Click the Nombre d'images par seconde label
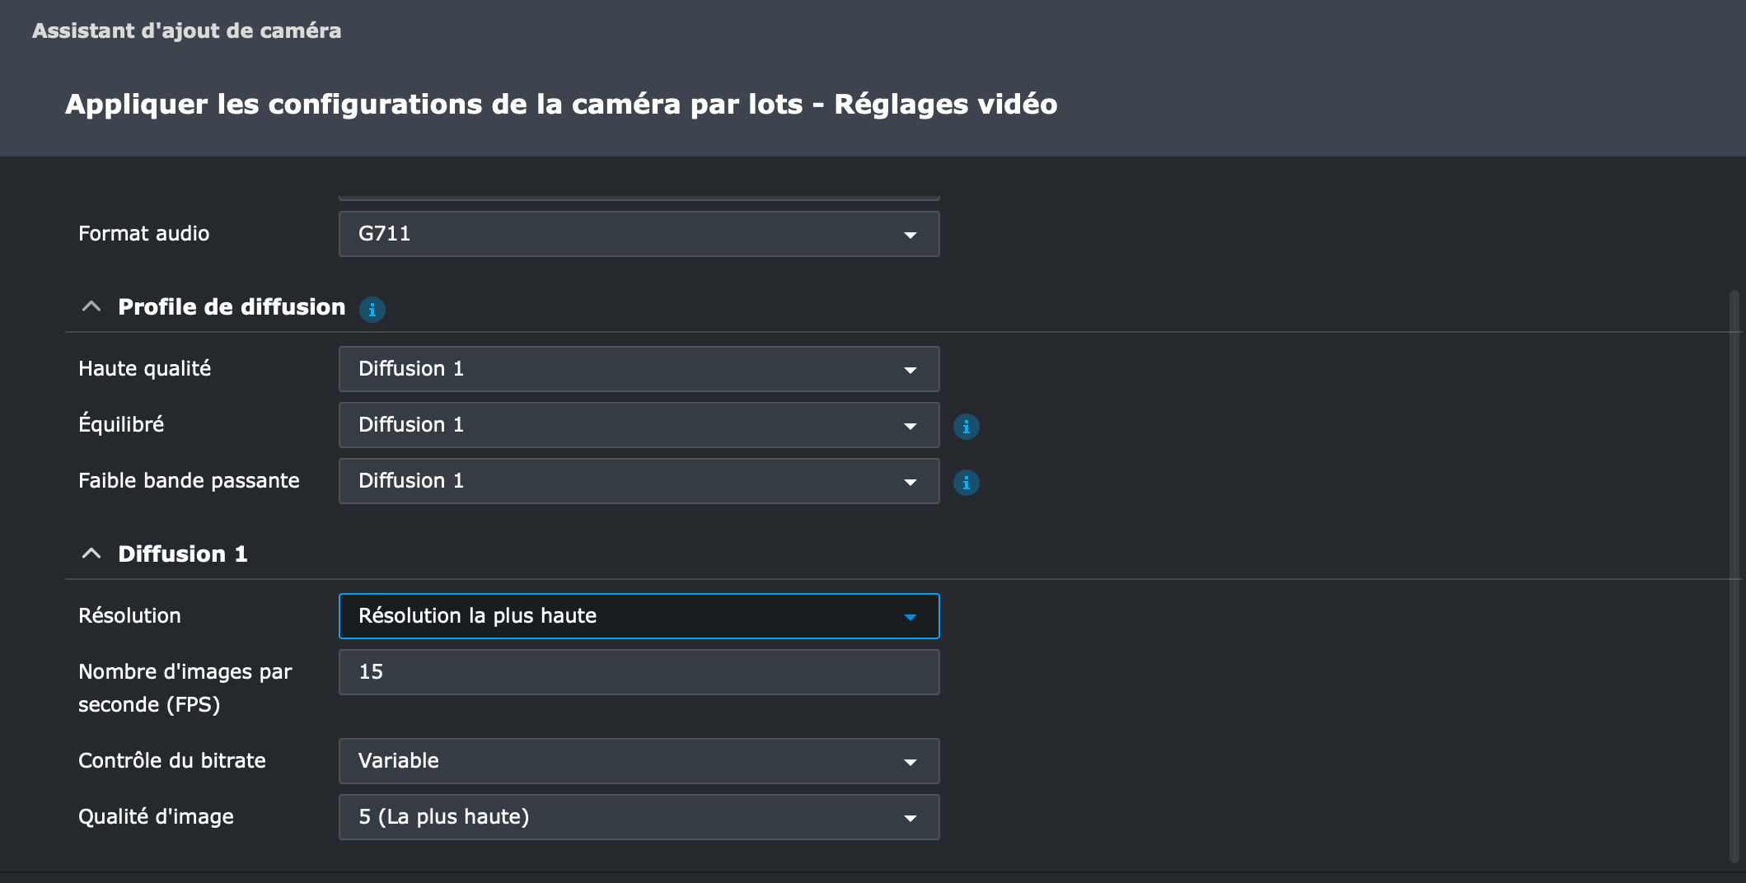Screen dimensions: 1746x883 pos(185,688)
